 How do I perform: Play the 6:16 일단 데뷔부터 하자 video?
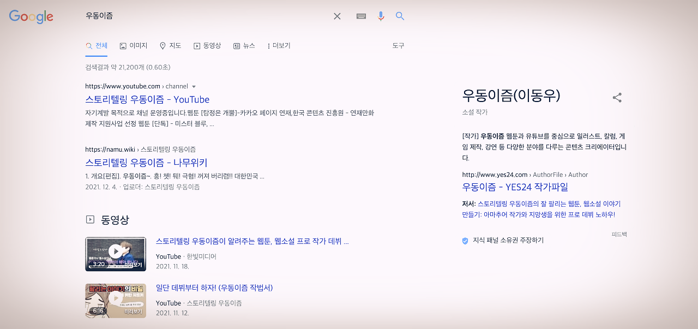pyautogui.click(x=116, y=301)
